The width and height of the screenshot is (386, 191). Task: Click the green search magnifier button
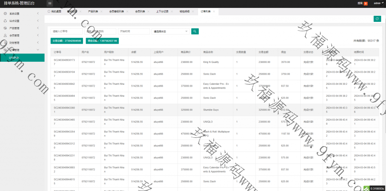pos(195,31)
